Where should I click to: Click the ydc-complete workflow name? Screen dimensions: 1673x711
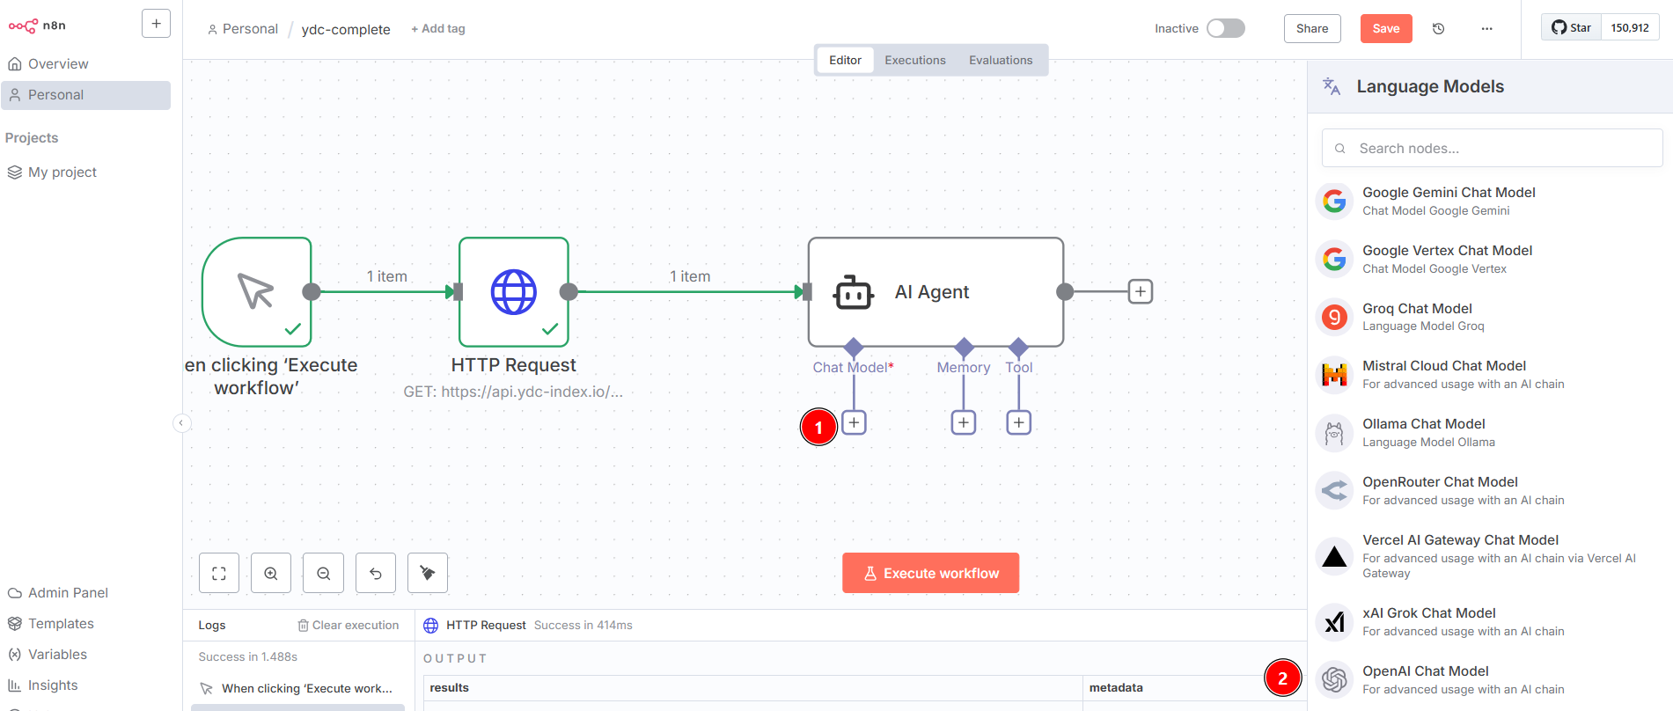[x=346, y=29]
